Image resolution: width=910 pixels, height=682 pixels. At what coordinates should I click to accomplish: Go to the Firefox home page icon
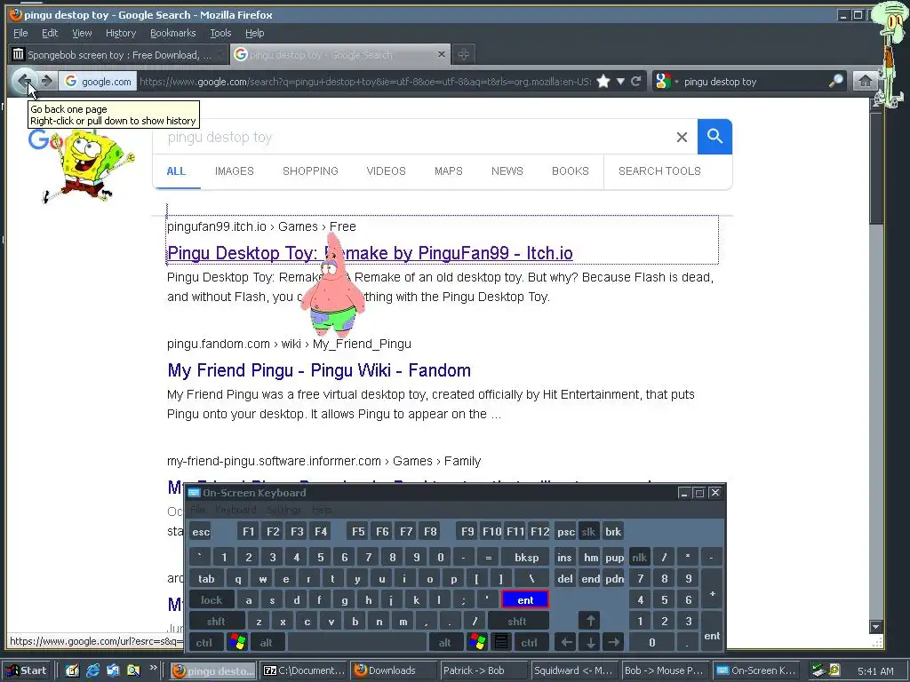(x=865, y=81)
